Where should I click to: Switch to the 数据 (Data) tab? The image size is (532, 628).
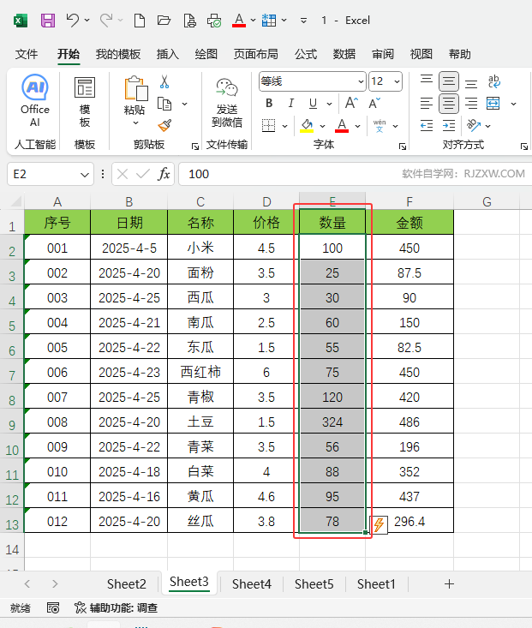[x=344, y=54]
